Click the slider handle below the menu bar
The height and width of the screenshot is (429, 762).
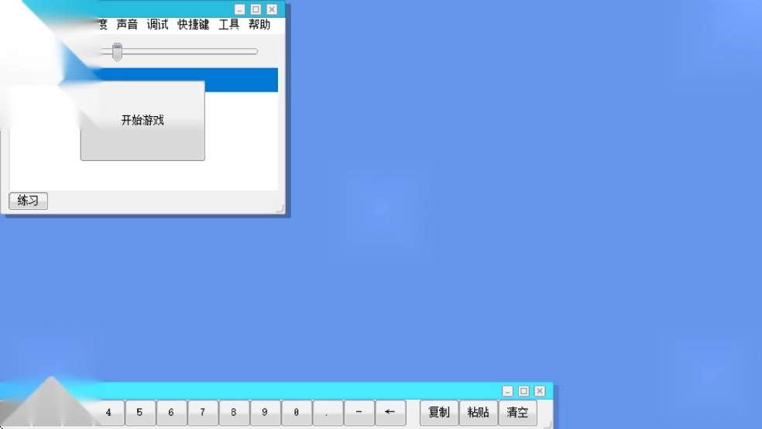point(117,52)
